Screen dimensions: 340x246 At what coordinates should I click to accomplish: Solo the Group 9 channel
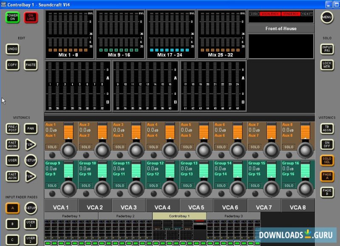(x=52, y=186)
